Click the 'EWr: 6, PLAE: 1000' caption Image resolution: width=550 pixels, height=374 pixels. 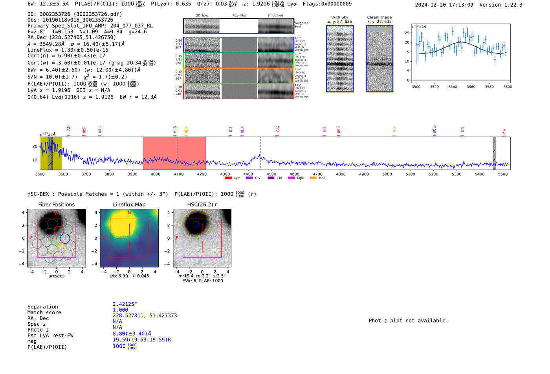[202, 281]
